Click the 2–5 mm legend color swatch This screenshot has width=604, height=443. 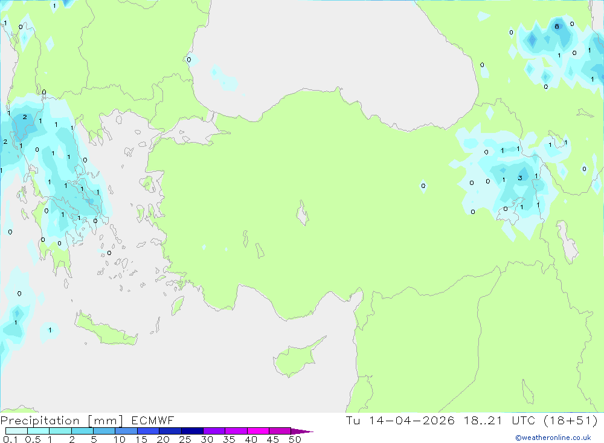click(x=82, y=431)
